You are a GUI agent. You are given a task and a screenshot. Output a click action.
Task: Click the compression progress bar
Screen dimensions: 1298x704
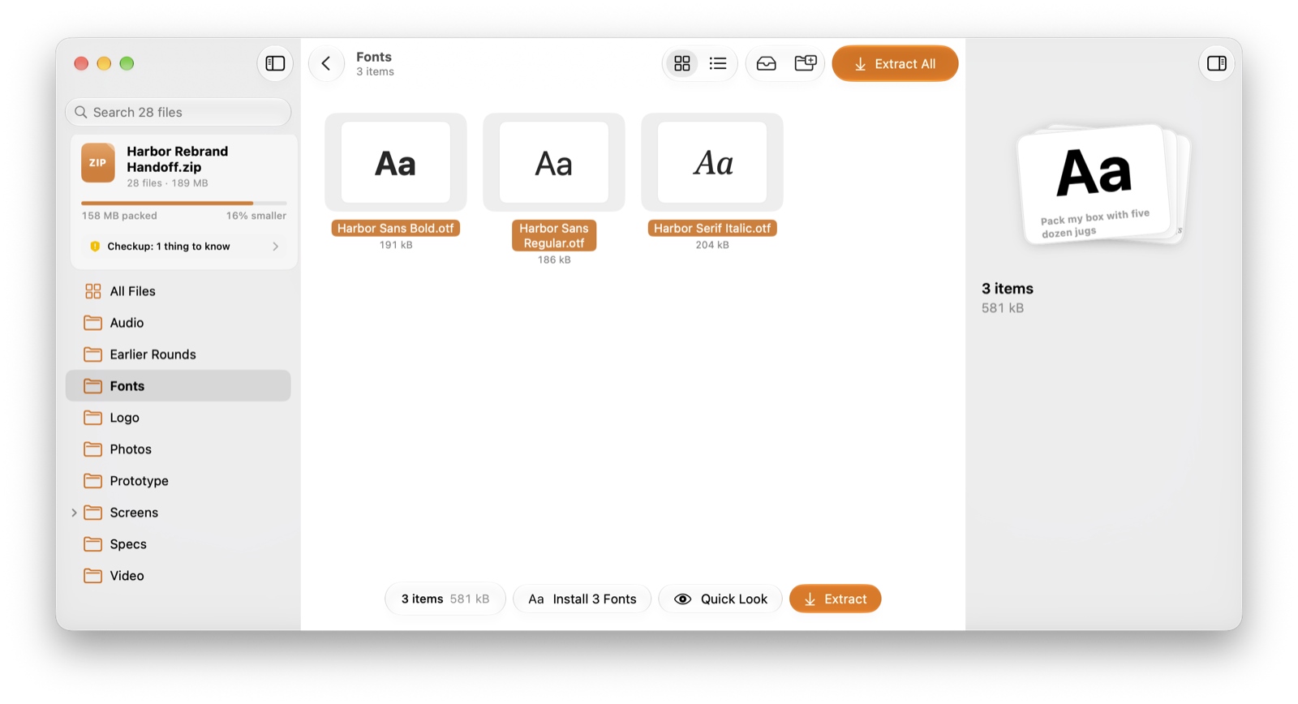(x=183, y=203)
